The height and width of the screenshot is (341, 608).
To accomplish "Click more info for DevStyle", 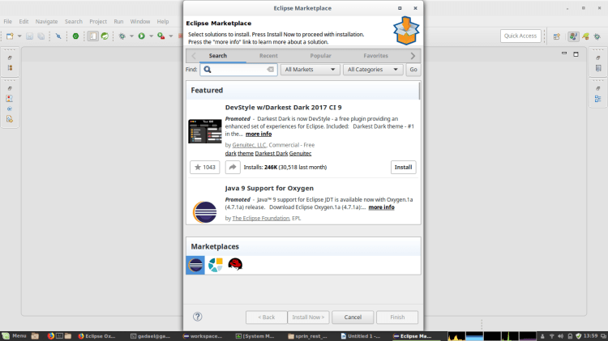I will (x=259, y=134).
